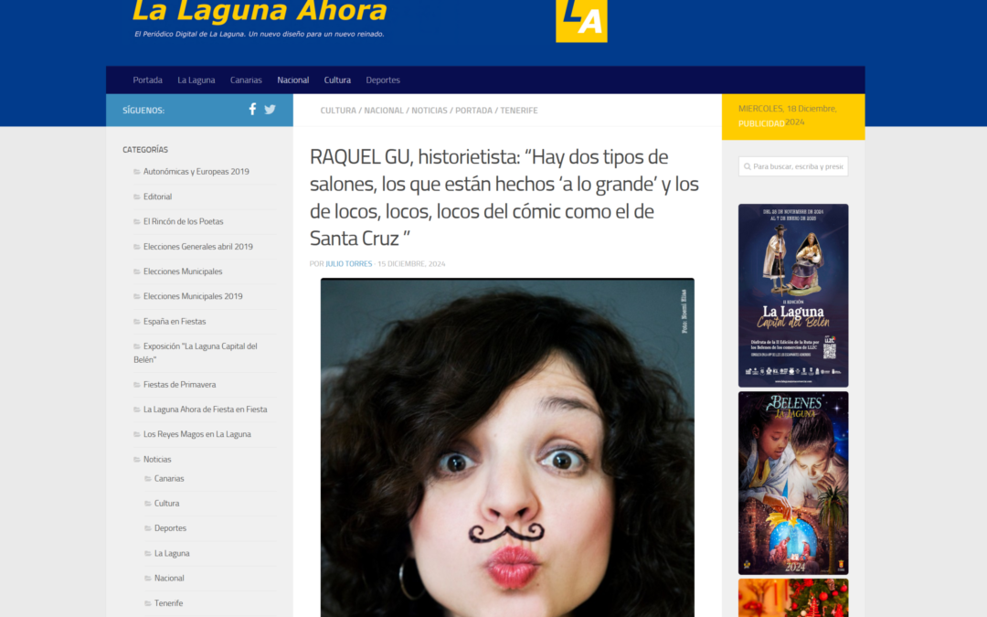Viewport: 987px width, 617px height.
Task: Click the search magnifier icon
Action: click(748, 167)
